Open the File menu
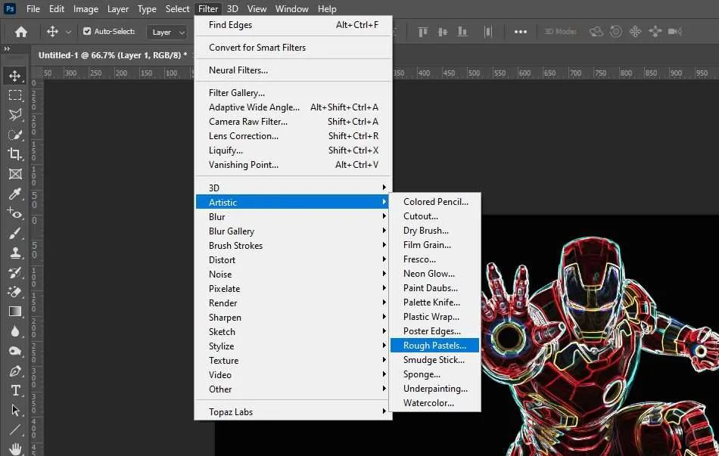 (33, 9)
